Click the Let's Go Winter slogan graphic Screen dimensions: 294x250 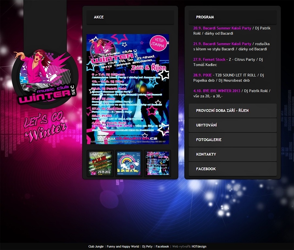(45, 127)
